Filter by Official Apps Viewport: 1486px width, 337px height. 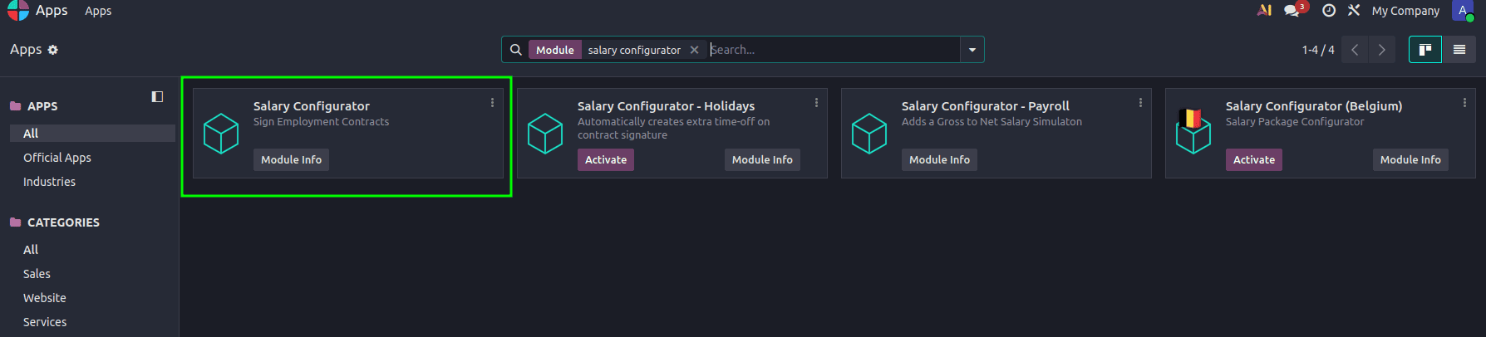click(x=57, y=158)
